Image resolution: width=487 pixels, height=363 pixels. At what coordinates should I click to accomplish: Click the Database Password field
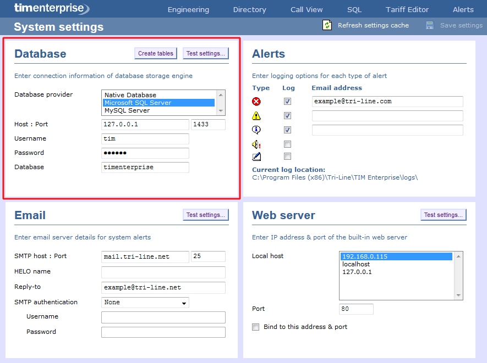(145, 153)
